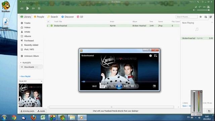Open the Cover Art dropdown
215x121 pixels.
tap(42, 81)
